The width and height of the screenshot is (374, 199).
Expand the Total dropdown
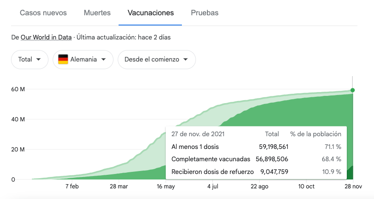29,59
